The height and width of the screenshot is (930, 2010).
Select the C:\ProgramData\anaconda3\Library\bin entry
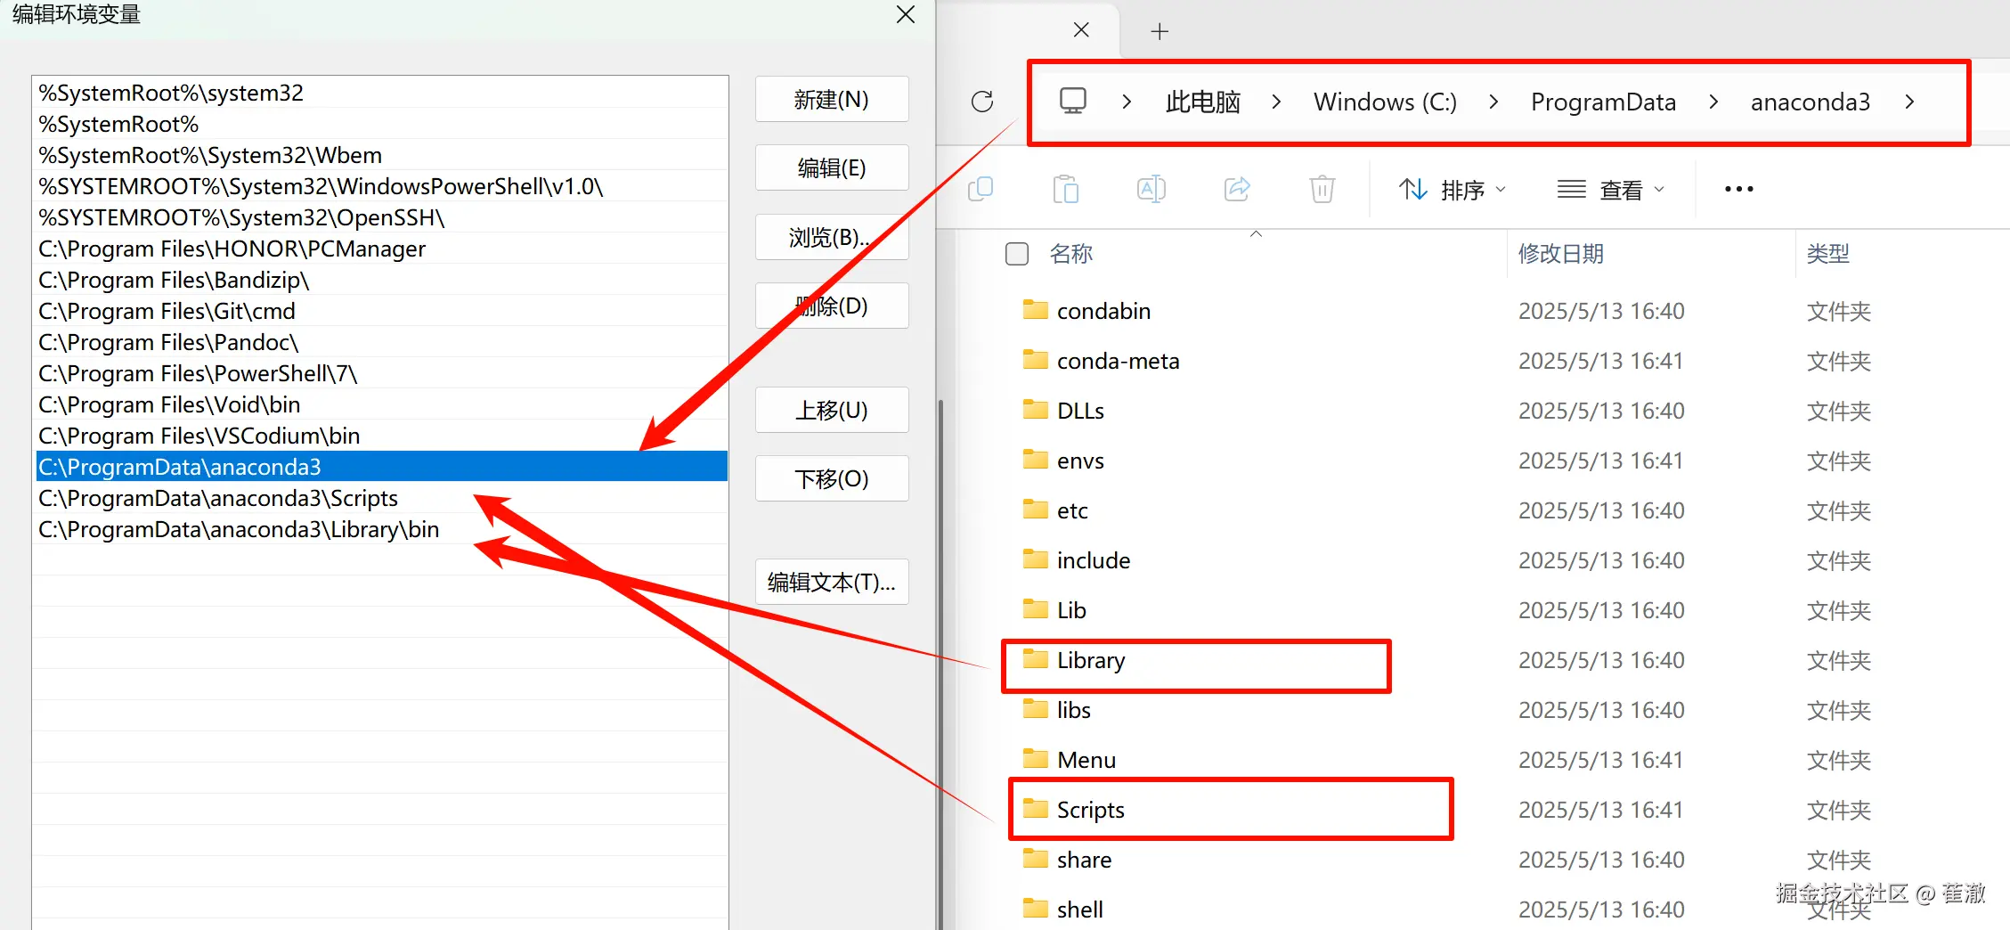381,529
